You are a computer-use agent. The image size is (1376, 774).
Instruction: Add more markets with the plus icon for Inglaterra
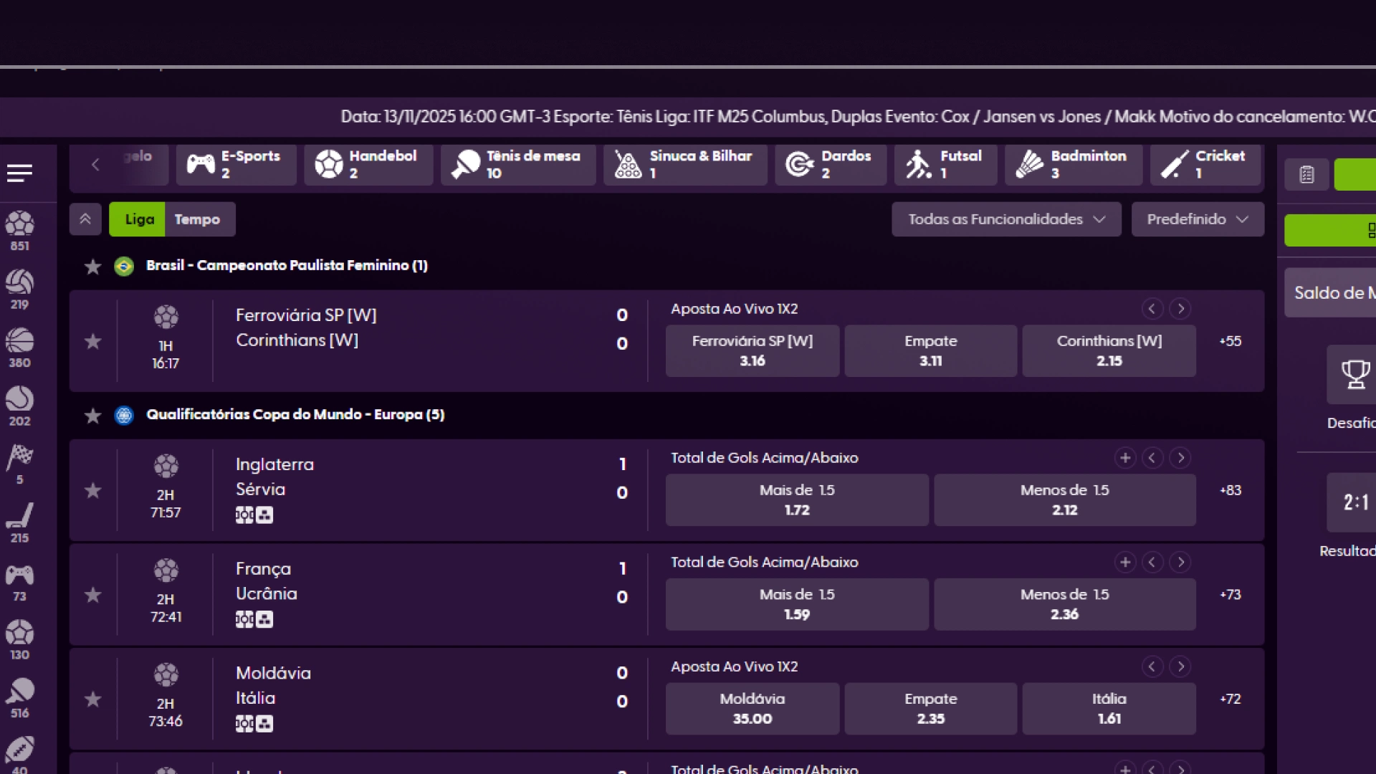1125,457
